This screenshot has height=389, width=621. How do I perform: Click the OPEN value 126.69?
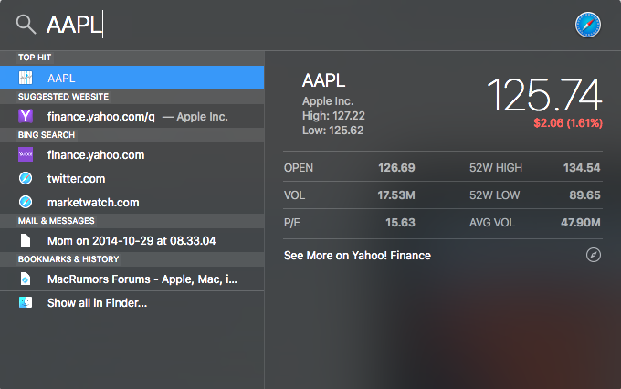(396, 168)
